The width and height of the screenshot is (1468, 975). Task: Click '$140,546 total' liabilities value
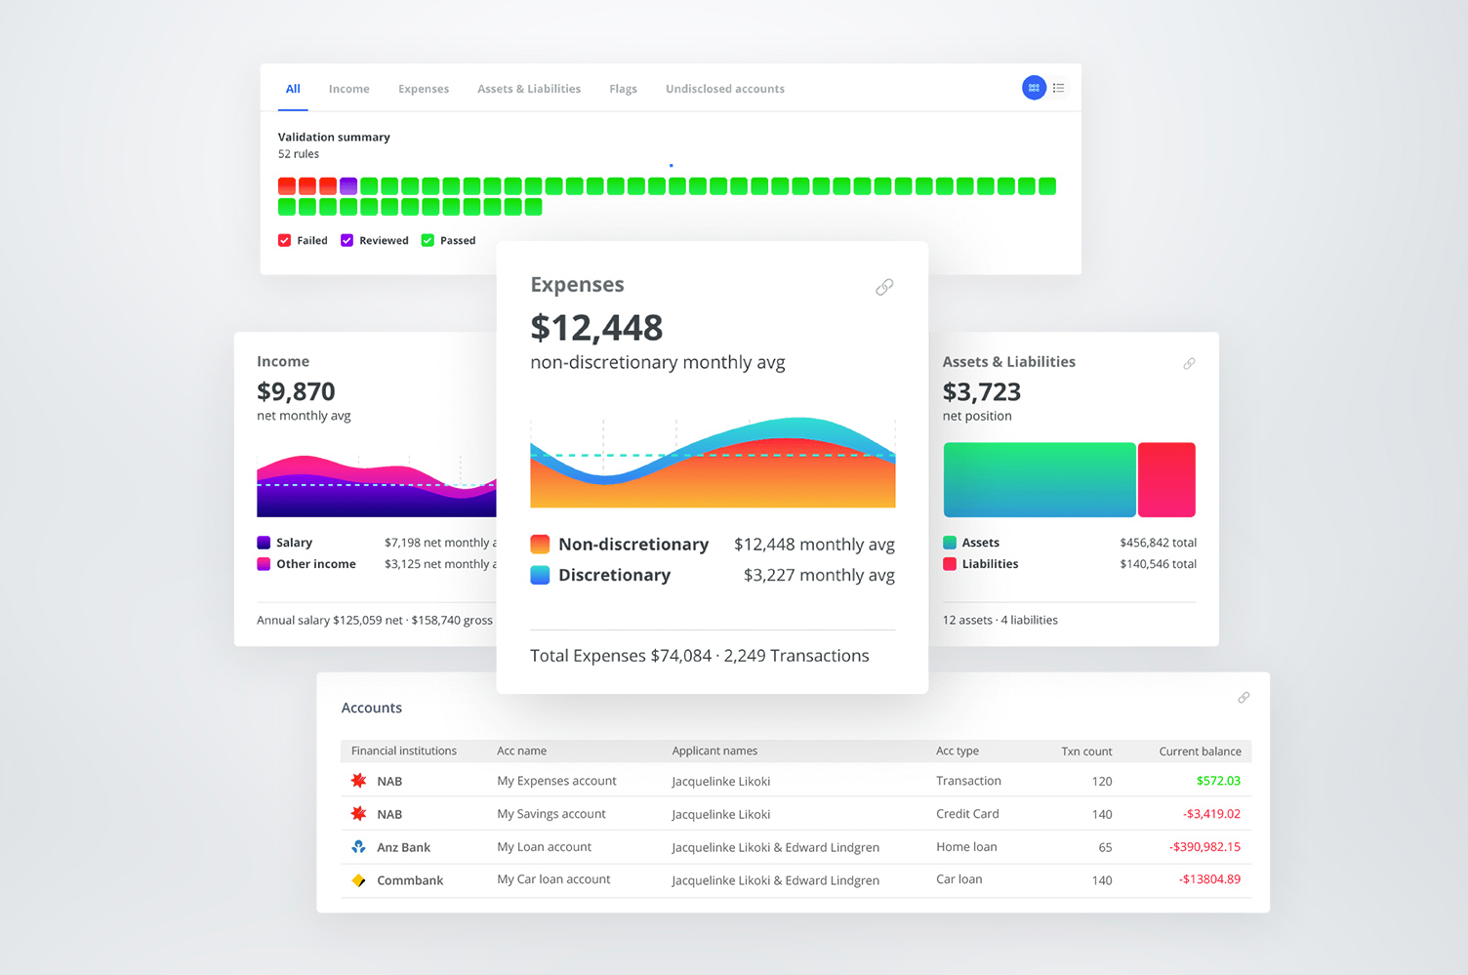click(x=1158, y=564)
